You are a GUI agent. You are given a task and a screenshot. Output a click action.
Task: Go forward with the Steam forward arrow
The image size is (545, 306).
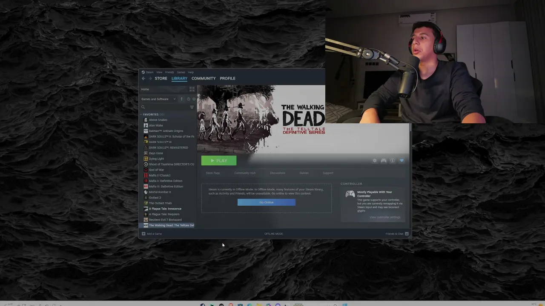point(150,79)
